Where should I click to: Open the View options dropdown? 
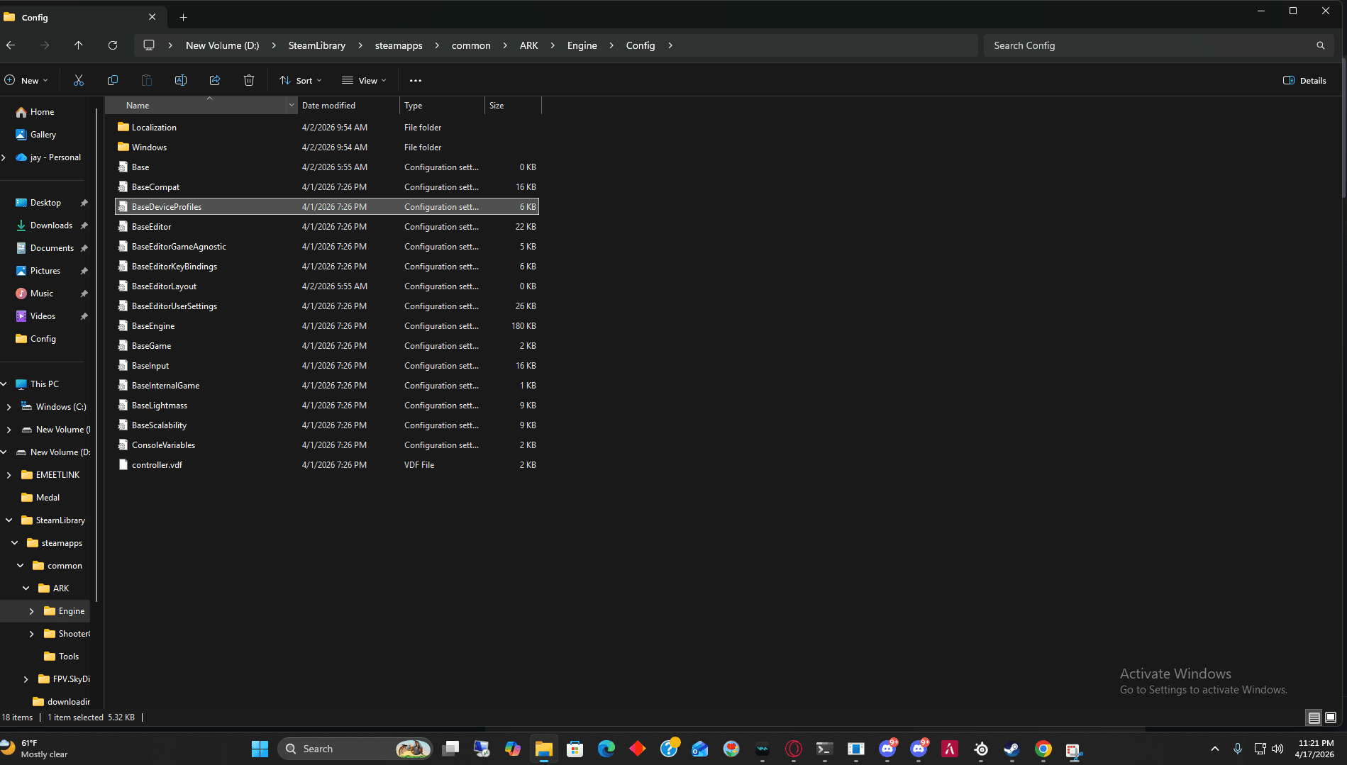tap(364, 80)
